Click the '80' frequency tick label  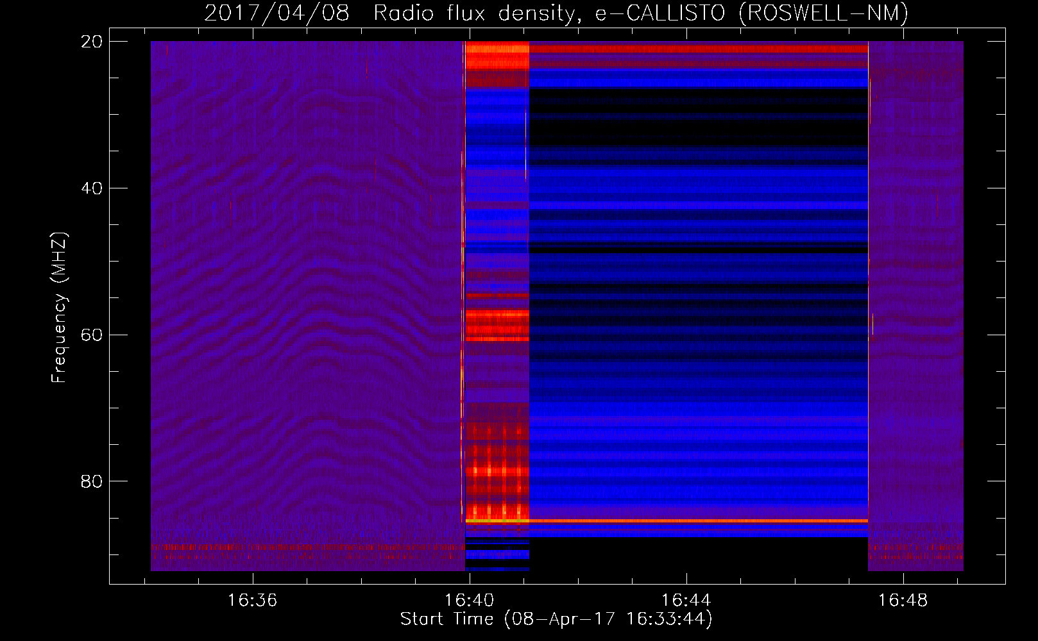[92, 481]
